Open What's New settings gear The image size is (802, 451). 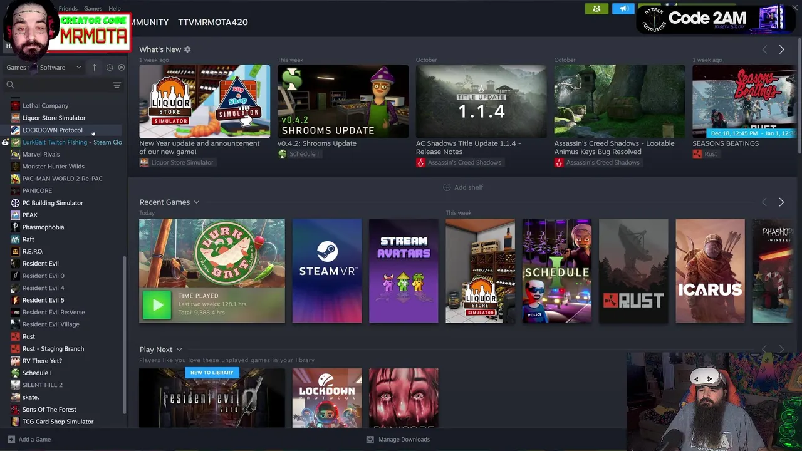(x=187, y=49)
